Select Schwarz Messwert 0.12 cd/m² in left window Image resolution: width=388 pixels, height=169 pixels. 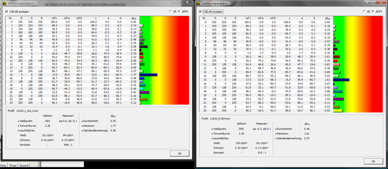[x=68, y=140]
